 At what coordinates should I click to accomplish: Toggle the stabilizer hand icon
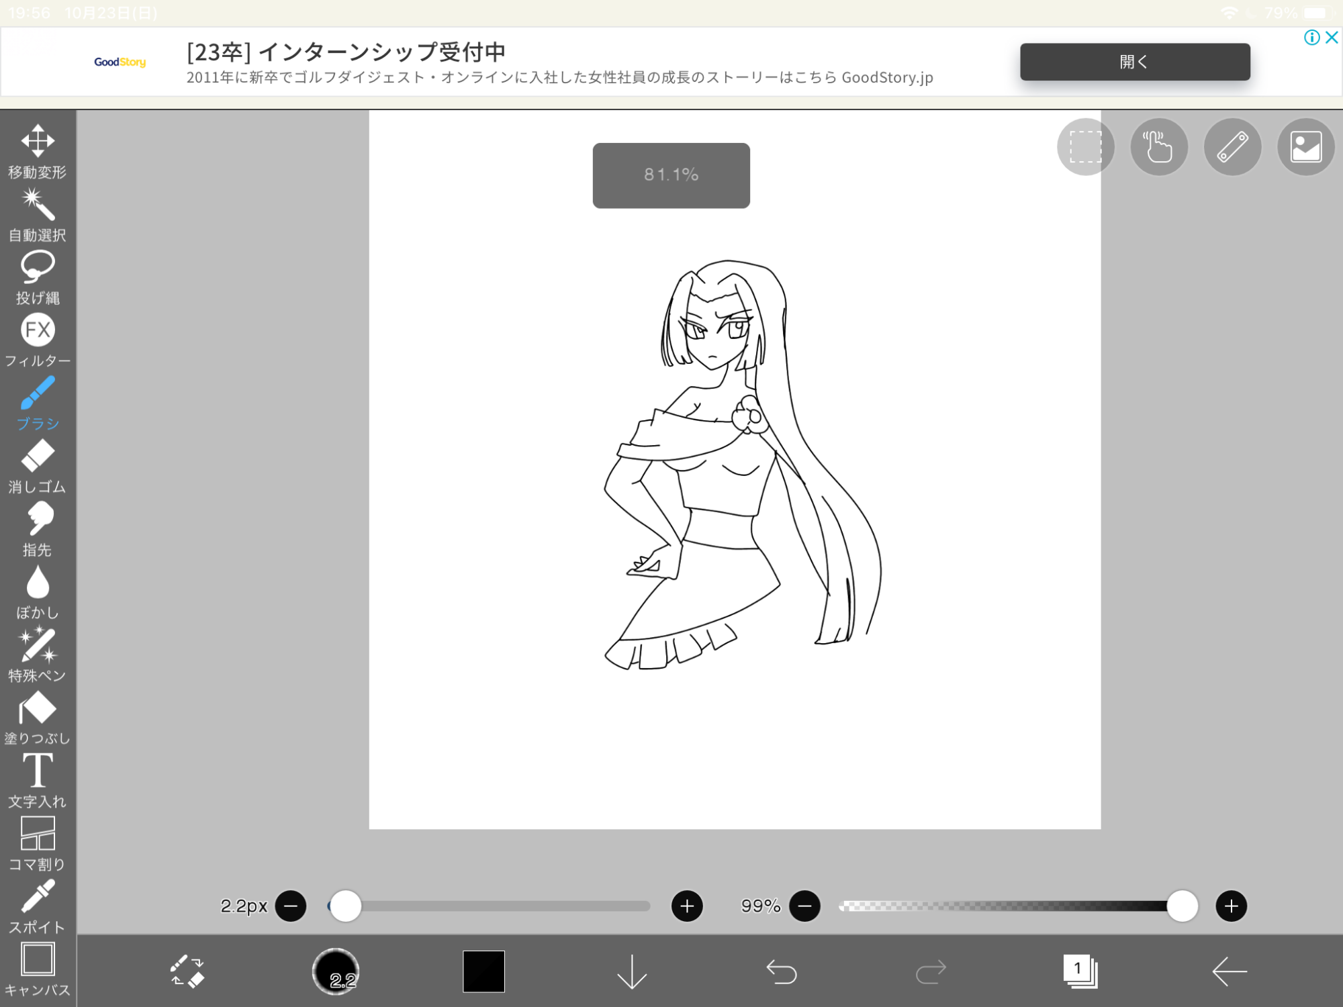tap(1159, 147)
